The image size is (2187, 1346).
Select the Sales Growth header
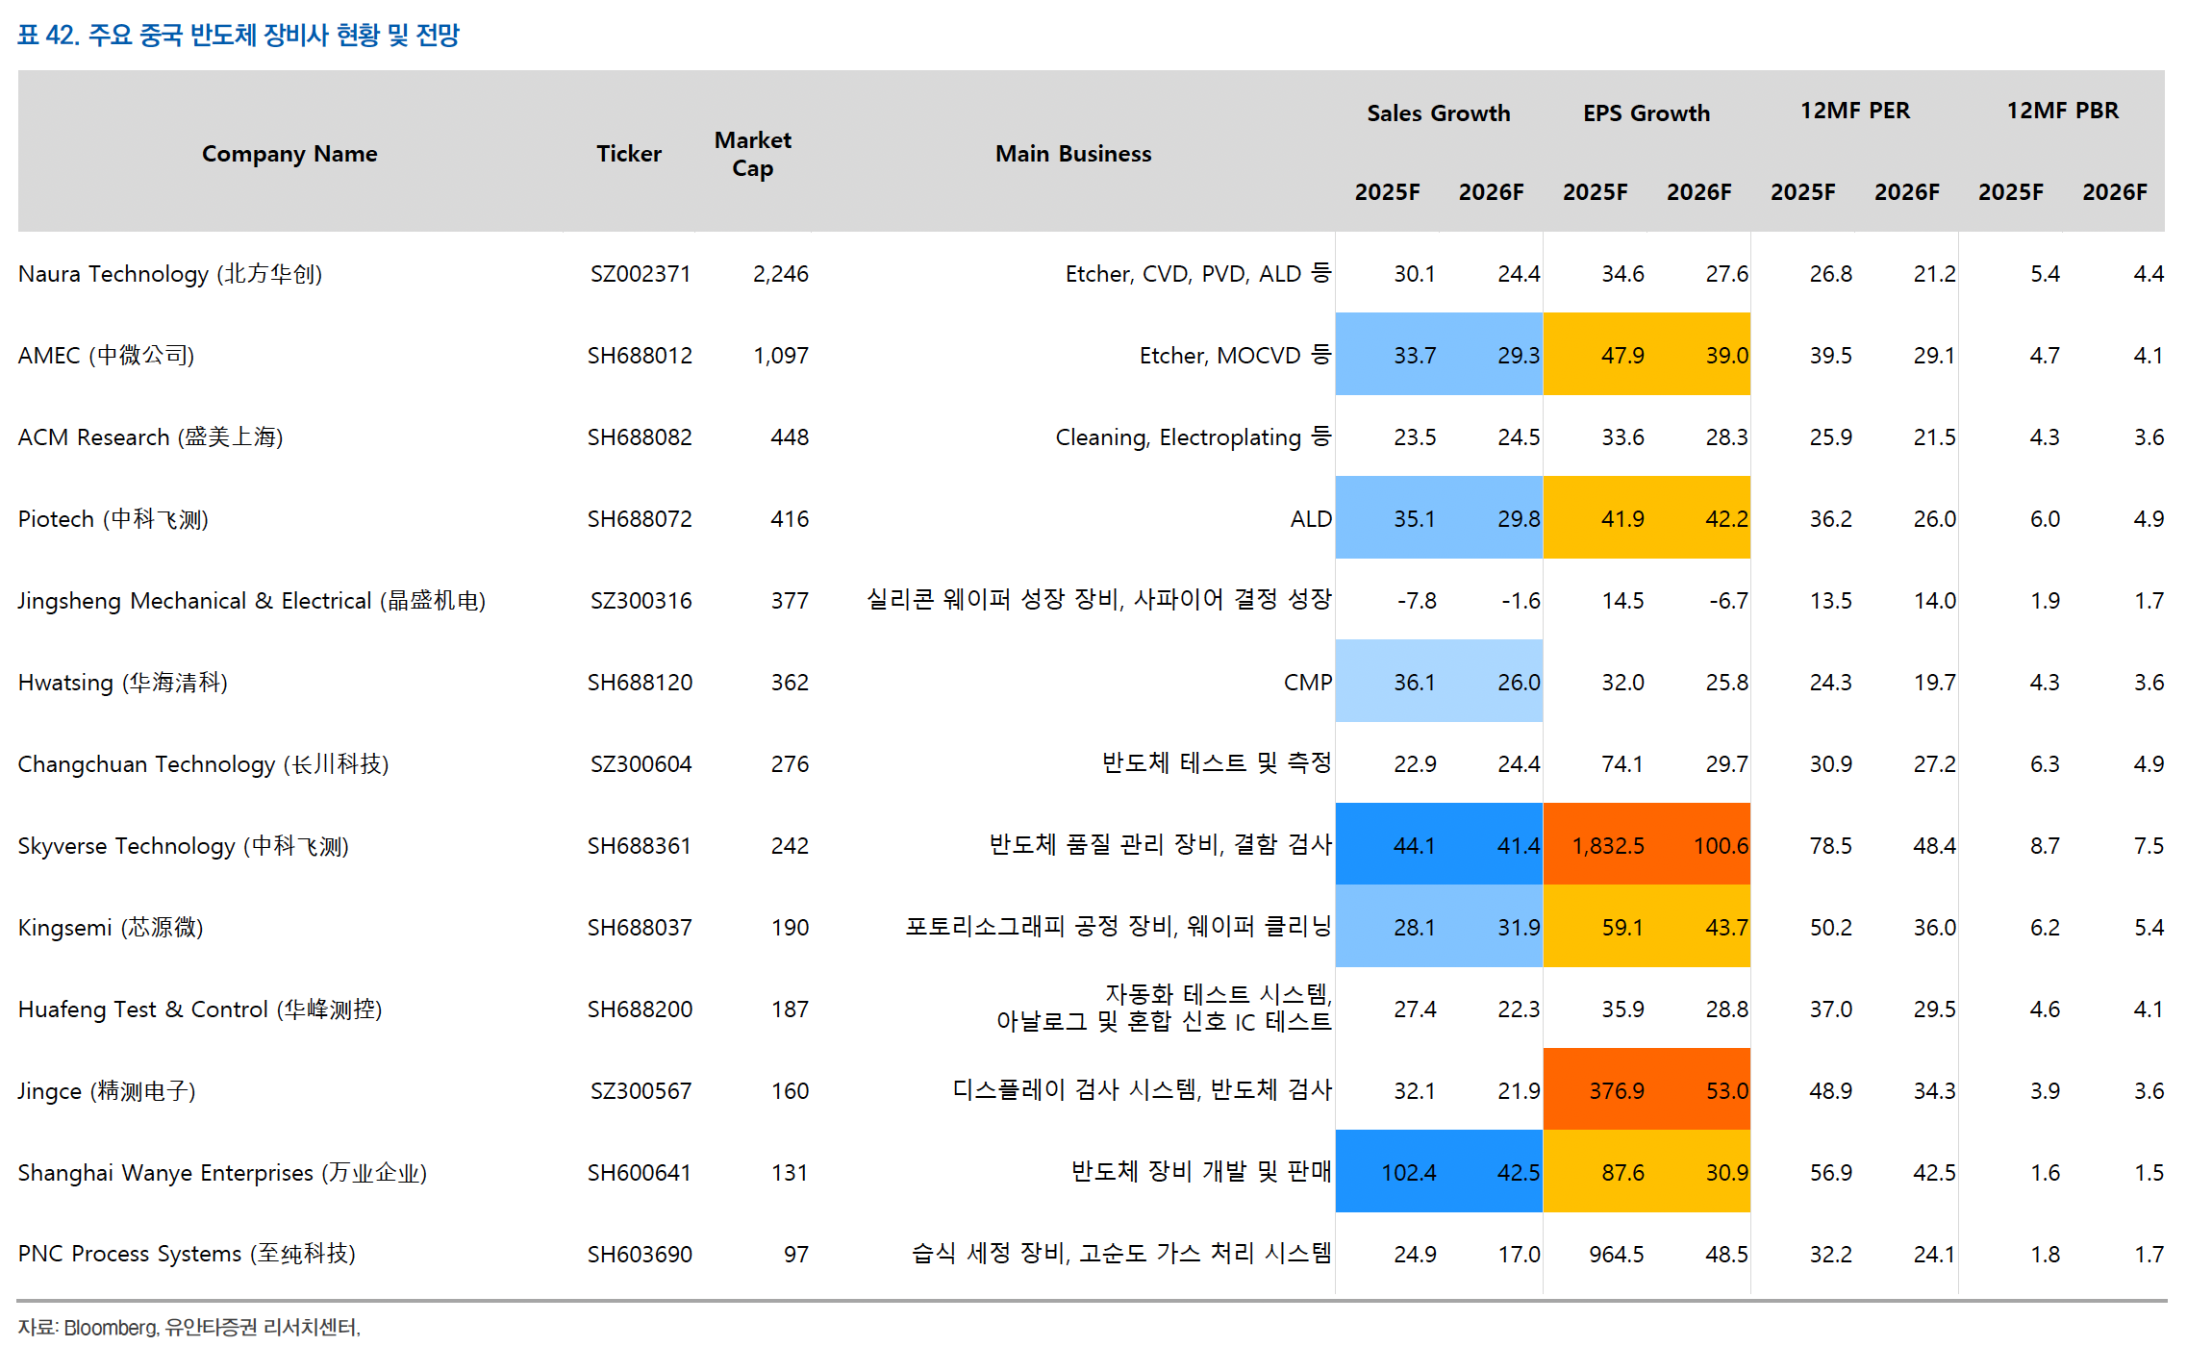(x=1438, y=113)
